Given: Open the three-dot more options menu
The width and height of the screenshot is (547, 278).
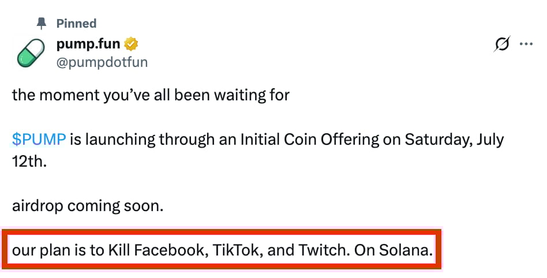Looking at the screenshot, I should 526,44.
